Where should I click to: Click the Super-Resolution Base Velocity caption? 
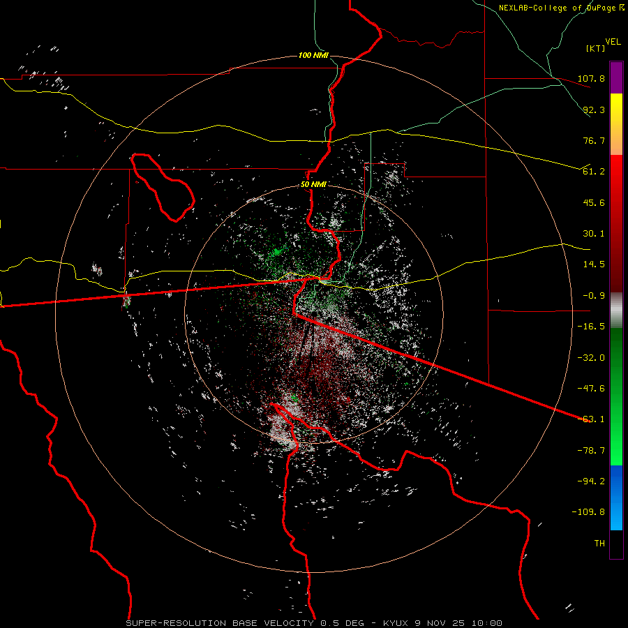pyautogui.click(x=313, y=623)
